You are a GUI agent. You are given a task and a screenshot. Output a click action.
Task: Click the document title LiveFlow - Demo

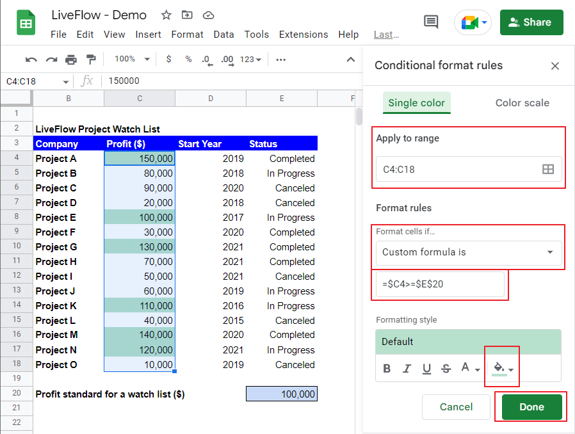99,15
